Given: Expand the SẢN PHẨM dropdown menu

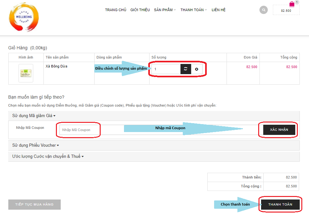Looking at the screenshot, I should tap(165, 10).
